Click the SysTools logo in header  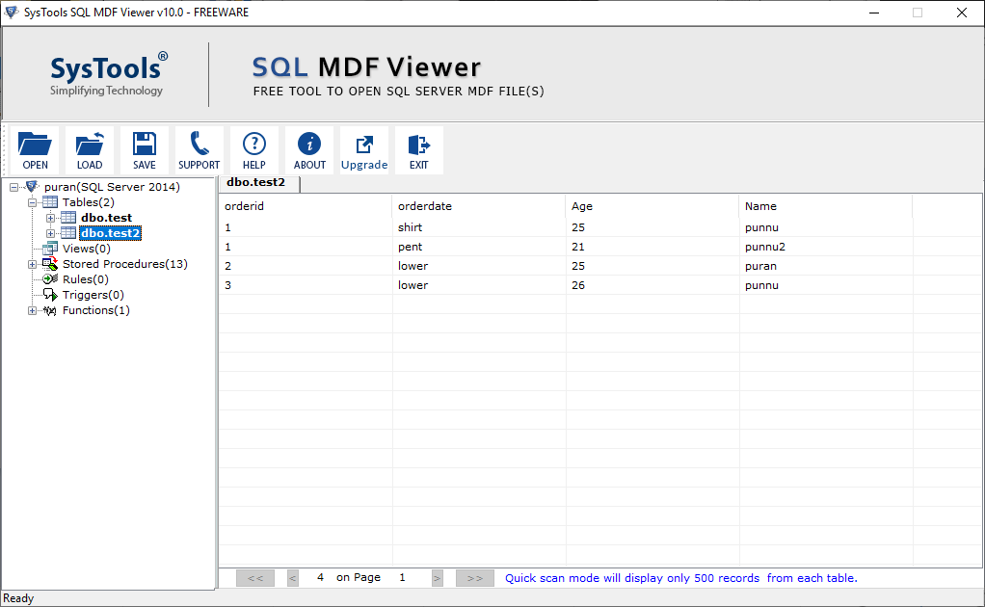108,74
